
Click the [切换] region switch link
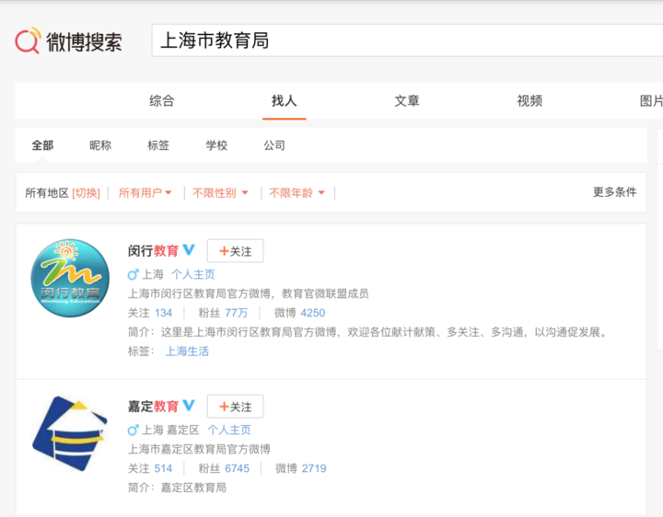tap(86, 193)
